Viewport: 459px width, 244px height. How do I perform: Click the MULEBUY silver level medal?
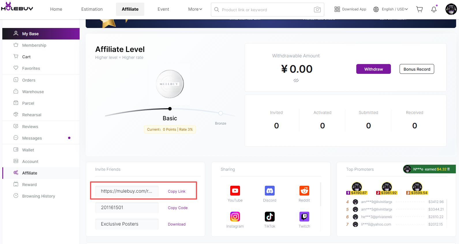[170, 84]
